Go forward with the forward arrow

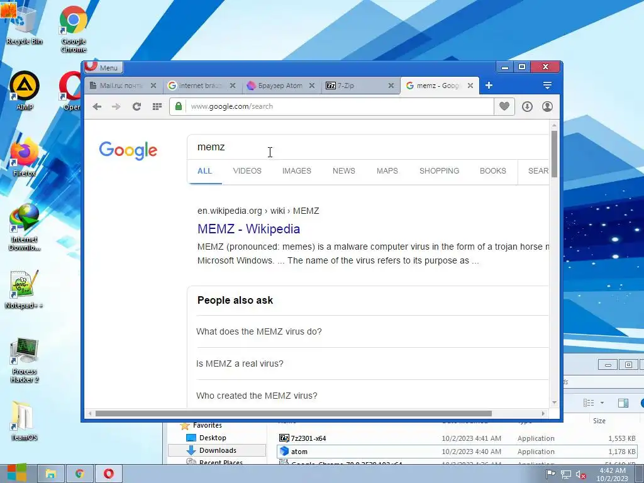[116, 107]
